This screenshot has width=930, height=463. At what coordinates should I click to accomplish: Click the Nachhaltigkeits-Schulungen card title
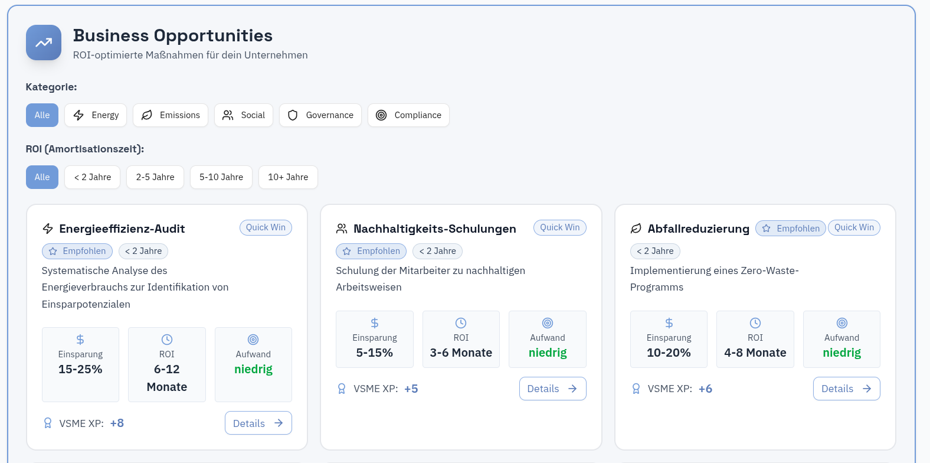click(x=435, y=229)
